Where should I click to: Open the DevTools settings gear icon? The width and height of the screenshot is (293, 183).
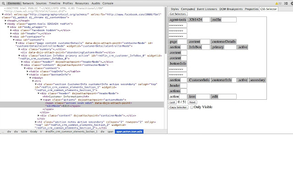pos(292,3)
